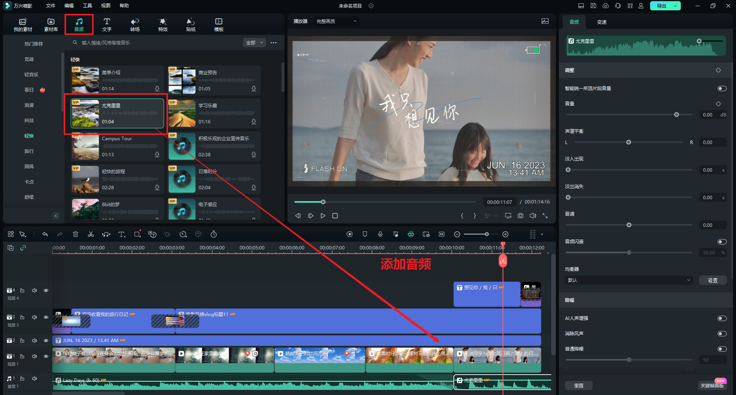The image size is (736, 395).
Task: Open the 文件 menu
Action: click(x=51, y=6)
